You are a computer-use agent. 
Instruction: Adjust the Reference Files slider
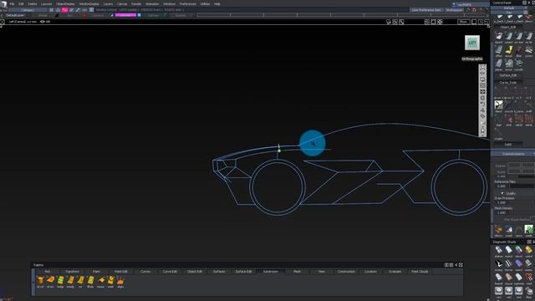point(522,186)
